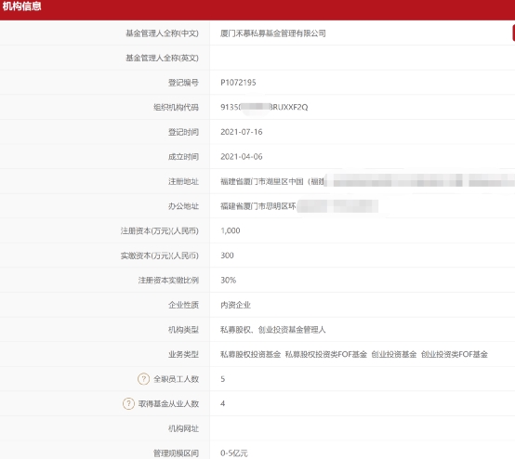Click the 组织机构代码 label
This screenshot has height=459, width=515.
click(x=176, y=107)
